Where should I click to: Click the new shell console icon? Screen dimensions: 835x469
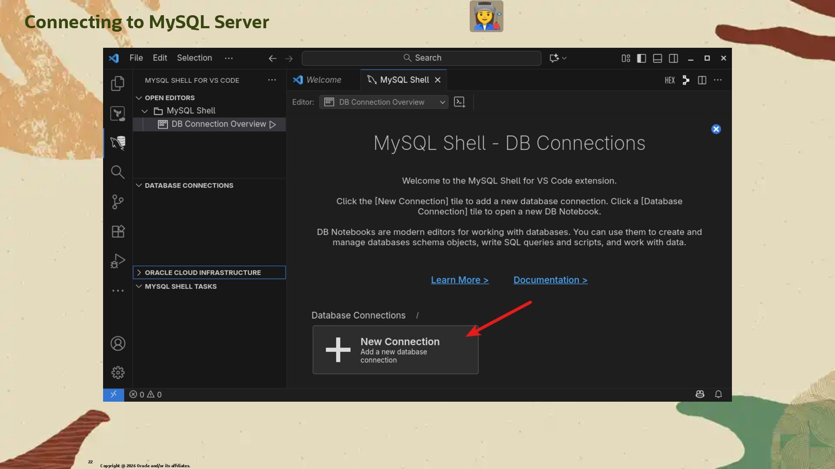[459, 102]
